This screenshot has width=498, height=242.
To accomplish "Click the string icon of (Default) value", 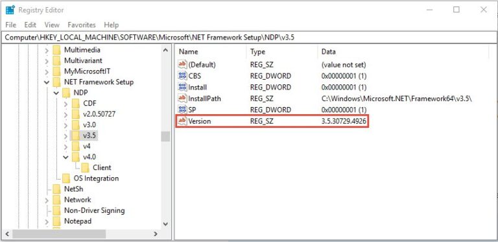I will coord(182,64).
